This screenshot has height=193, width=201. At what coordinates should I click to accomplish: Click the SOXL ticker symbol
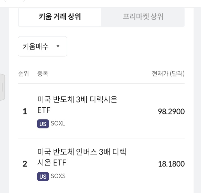coord(58,124)
